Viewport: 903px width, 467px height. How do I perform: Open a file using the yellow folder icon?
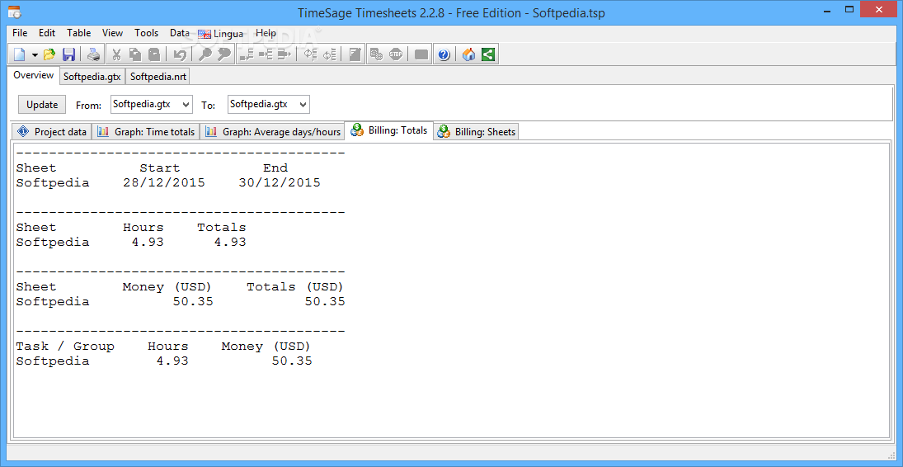click(49, 54)
